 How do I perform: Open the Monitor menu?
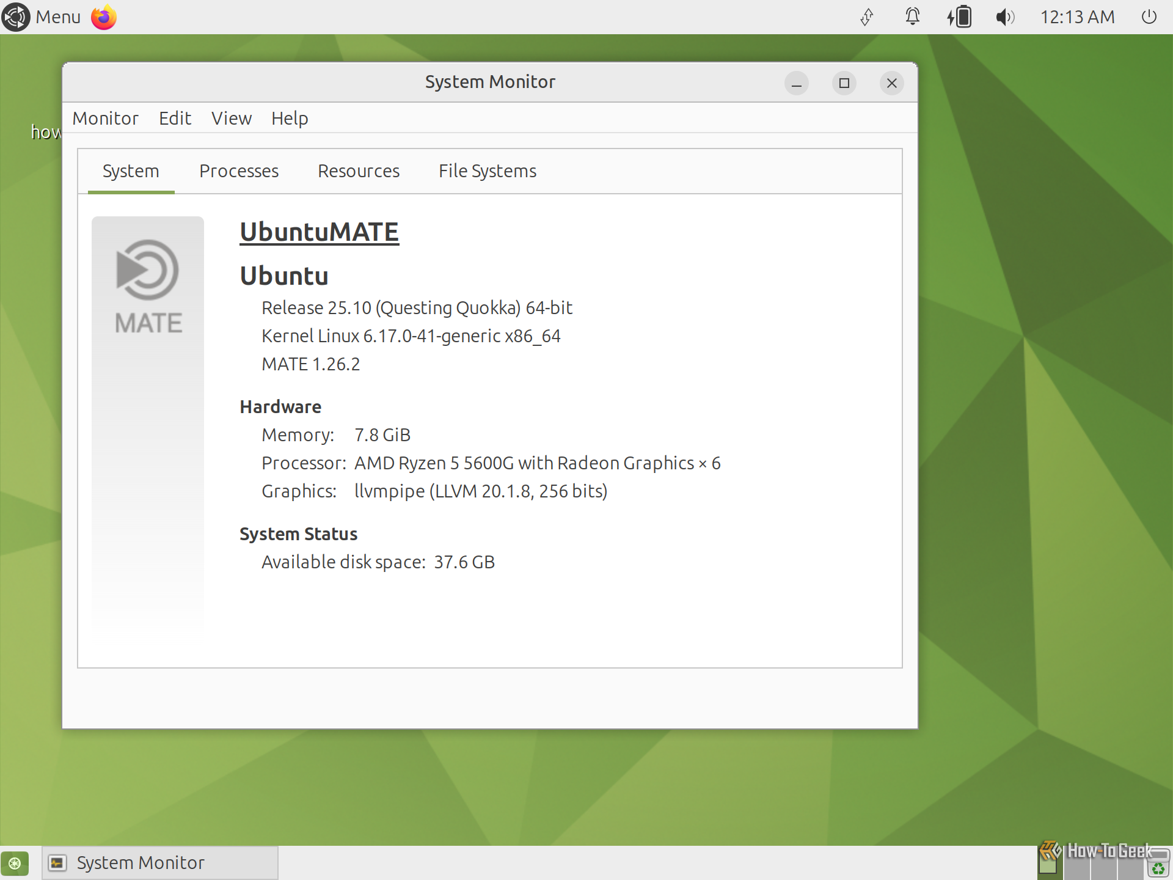tap(105, 118)
